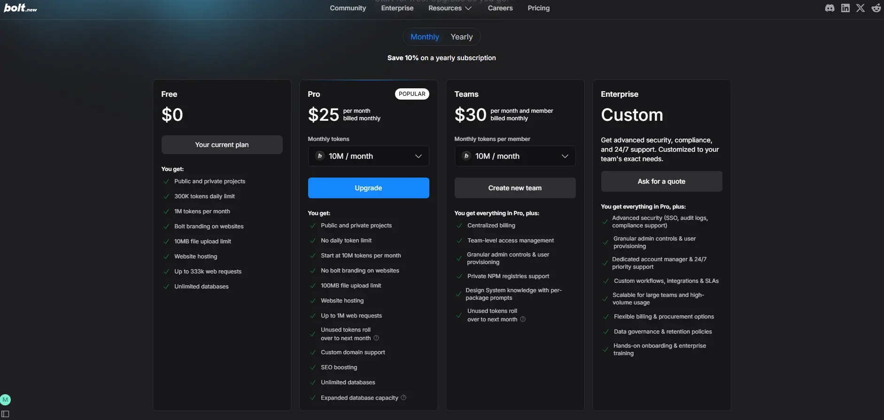The width and height of the screenshot is (884, 420).
Task: Open the LinkedIn icon in header
Action: pos(845,8)
